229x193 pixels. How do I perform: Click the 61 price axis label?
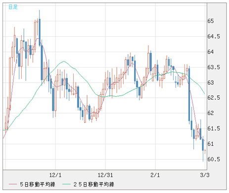point(211,144)
